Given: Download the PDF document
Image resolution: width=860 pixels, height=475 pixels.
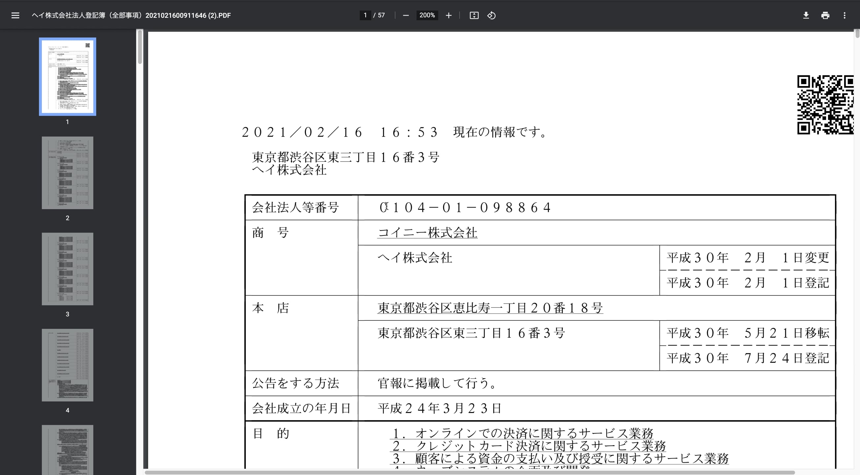Looking at the screenshot, I should pyautogui.click(x=806, y=16).
